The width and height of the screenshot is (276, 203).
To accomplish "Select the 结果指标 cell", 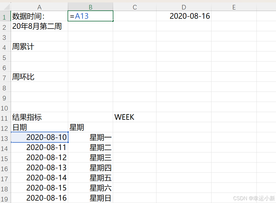I will (39, 117).
